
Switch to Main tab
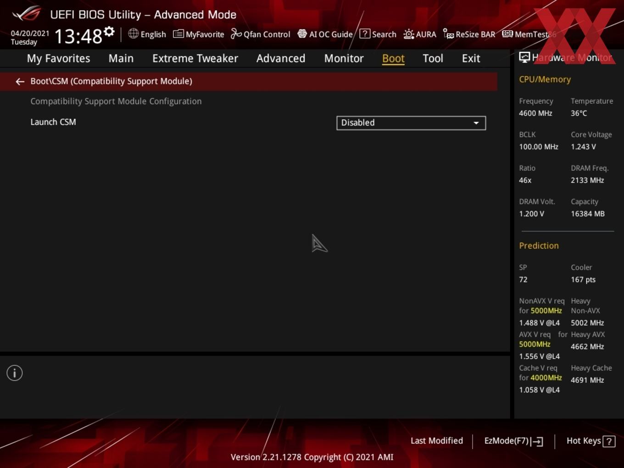[121, 58]
